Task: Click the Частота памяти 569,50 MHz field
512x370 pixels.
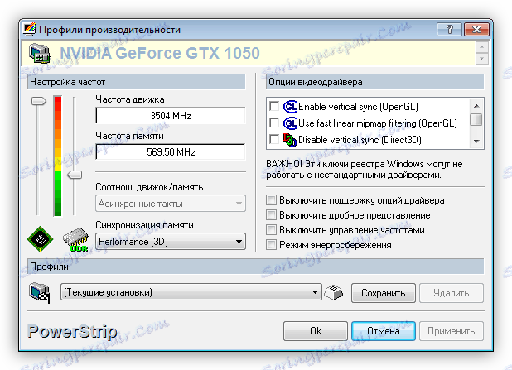Action: pyautogui.click(x=171, y=152)
